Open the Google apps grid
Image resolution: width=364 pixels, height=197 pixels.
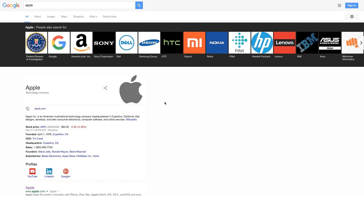pos(339,5)
